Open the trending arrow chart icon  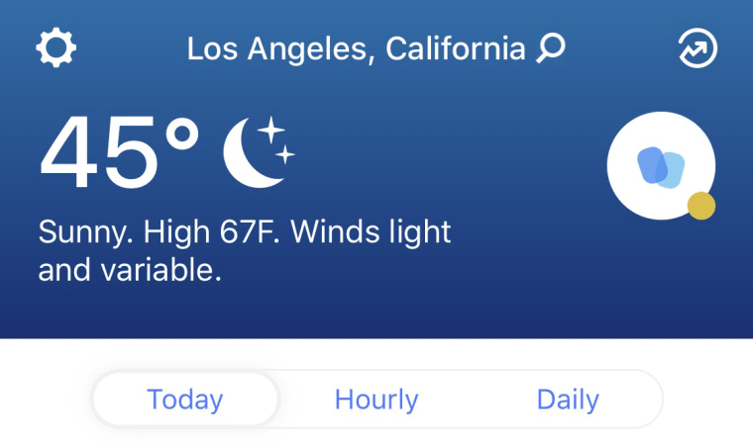click(698, 47)
